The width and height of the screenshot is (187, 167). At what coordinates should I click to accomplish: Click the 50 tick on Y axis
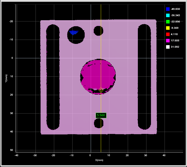(11, 150)
